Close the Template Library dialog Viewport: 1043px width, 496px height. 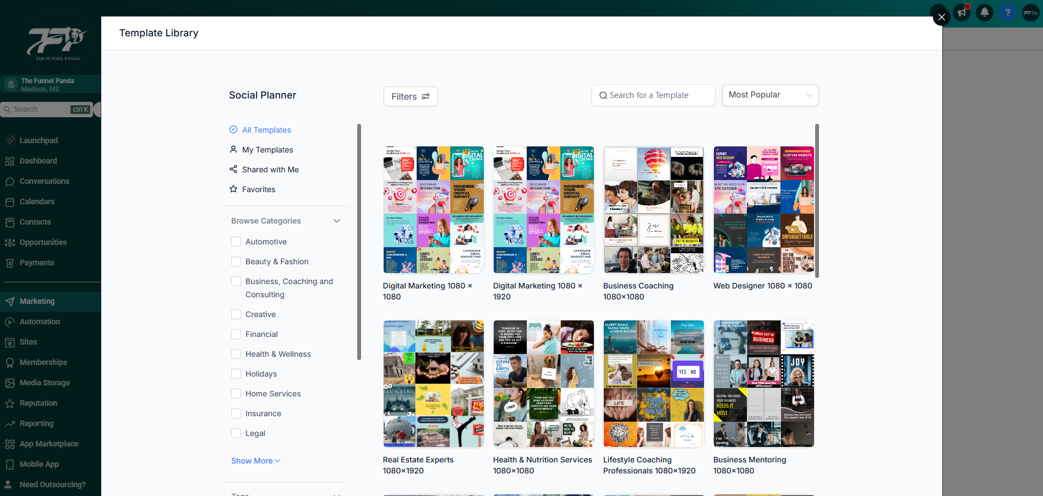pos(941,17)
